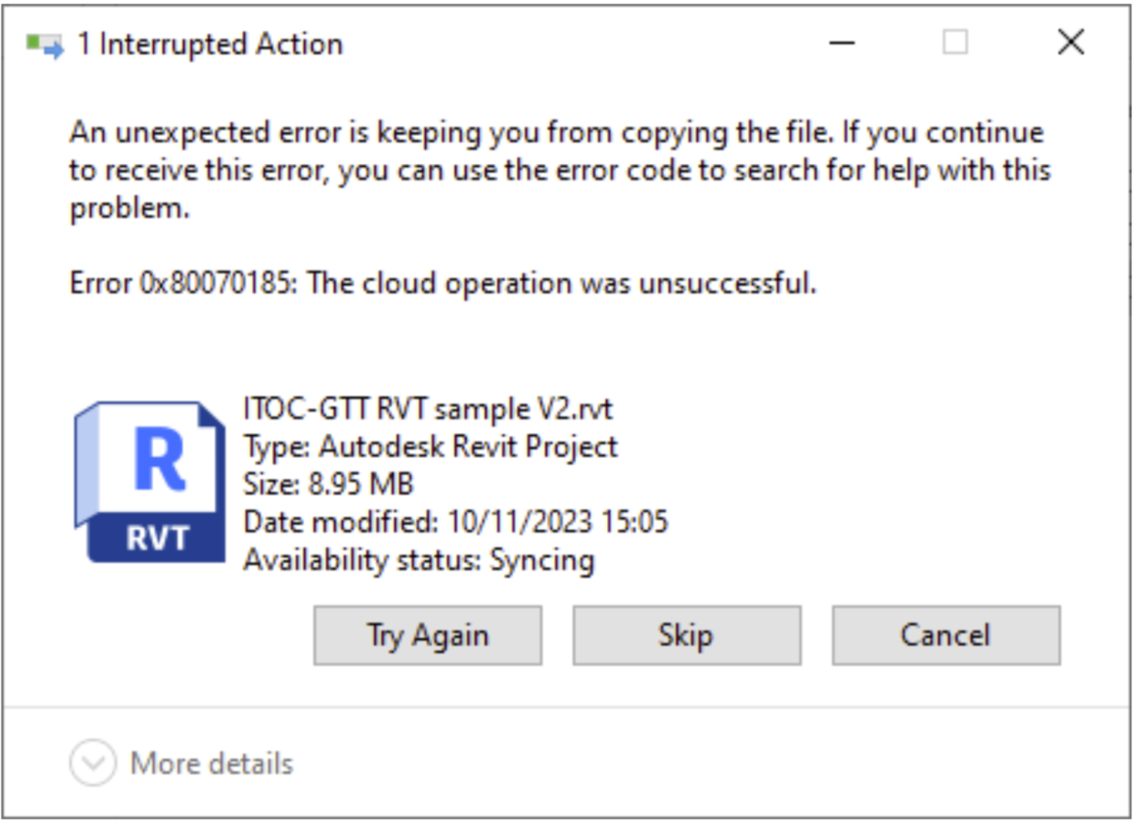Click the Size: 8.95 MB line

328,485
